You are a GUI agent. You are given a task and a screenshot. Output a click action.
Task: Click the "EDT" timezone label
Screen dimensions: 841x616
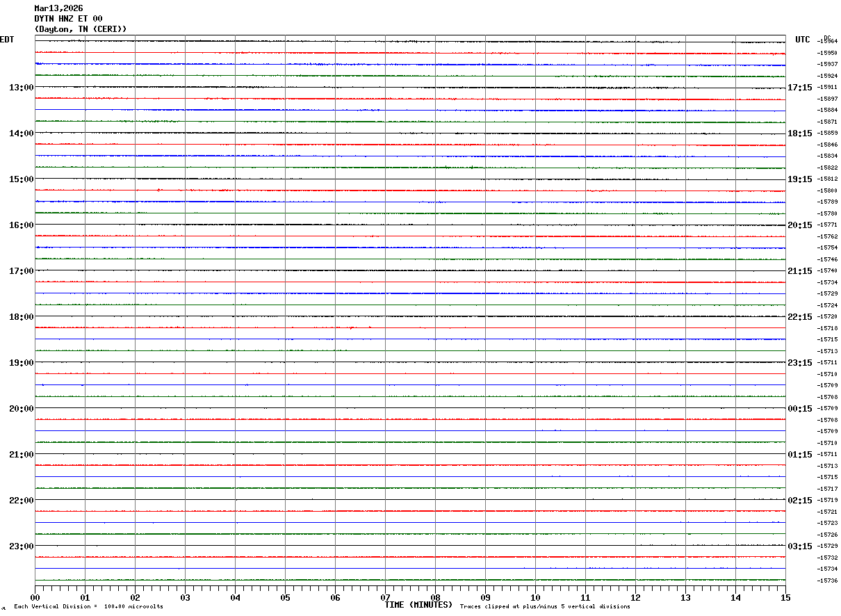7,40
